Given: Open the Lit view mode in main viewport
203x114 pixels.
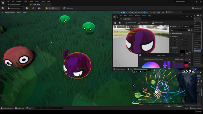Looking at the screenshot, I should pyautogui.click(x=19, y=12).
